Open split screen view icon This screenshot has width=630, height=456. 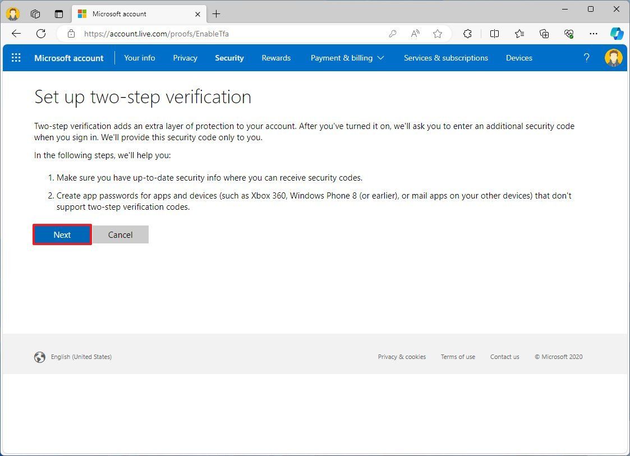tap(494, 34)
